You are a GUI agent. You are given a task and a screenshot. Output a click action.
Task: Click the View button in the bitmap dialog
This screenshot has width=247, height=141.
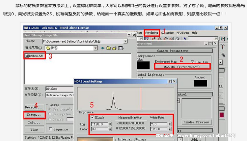click(x=34, y=130)
